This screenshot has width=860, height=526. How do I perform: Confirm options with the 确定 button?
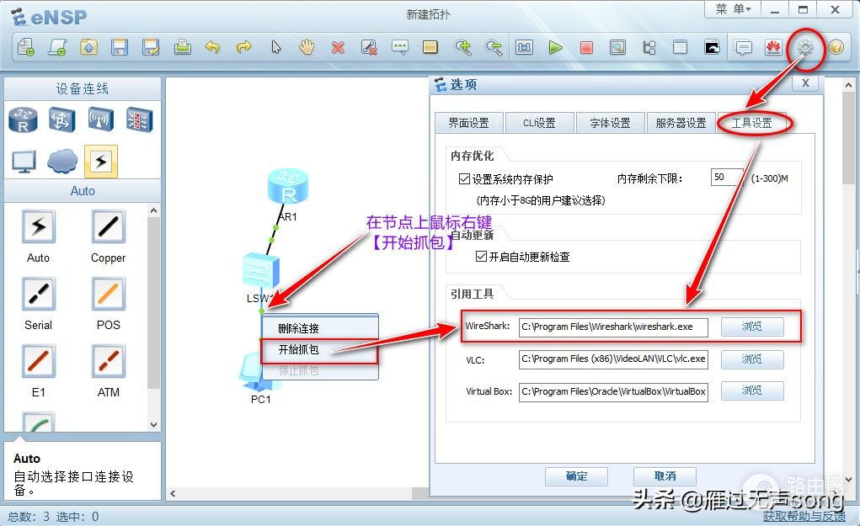(576, 476)
